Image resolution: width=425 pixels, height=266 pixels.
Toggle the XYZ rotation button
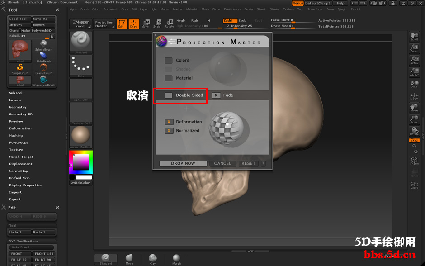(x=414, y=140)
